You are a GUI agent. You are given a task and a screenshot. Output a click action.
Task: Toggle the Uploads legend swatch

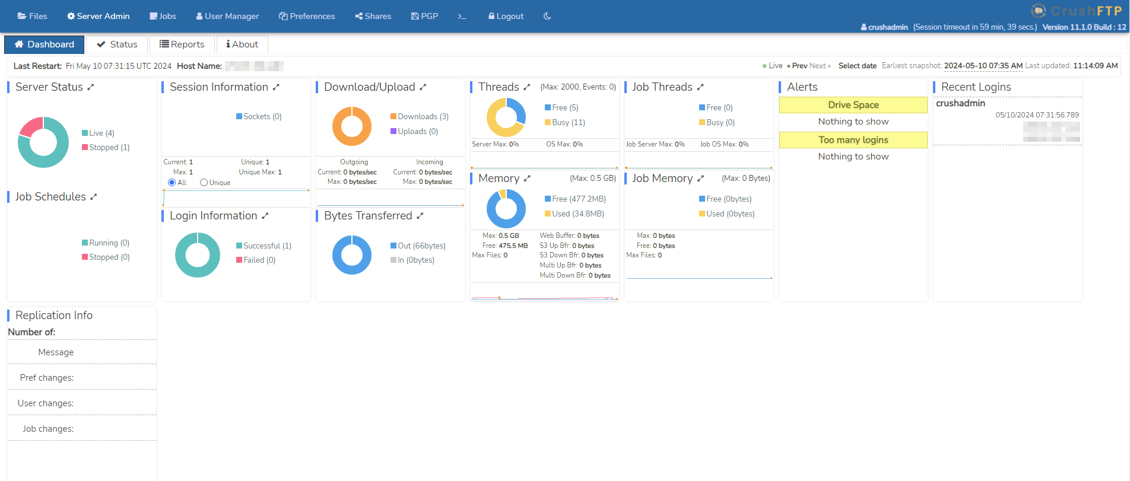click(x=393, y=131)
